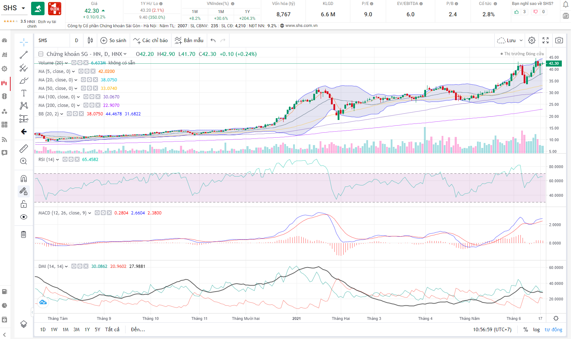Visit the www.shs.com.vn website link
The width and height of the screenshot is (571, 339).
pos(301,26)
